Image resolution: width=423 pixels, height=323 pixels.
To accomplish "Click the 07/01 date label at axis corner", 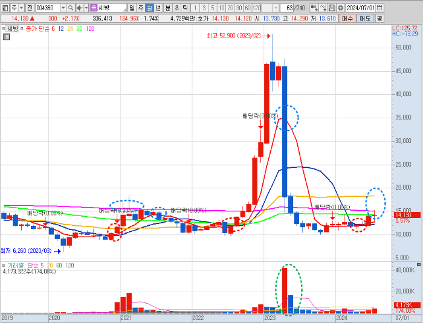I will click(402, 318).
